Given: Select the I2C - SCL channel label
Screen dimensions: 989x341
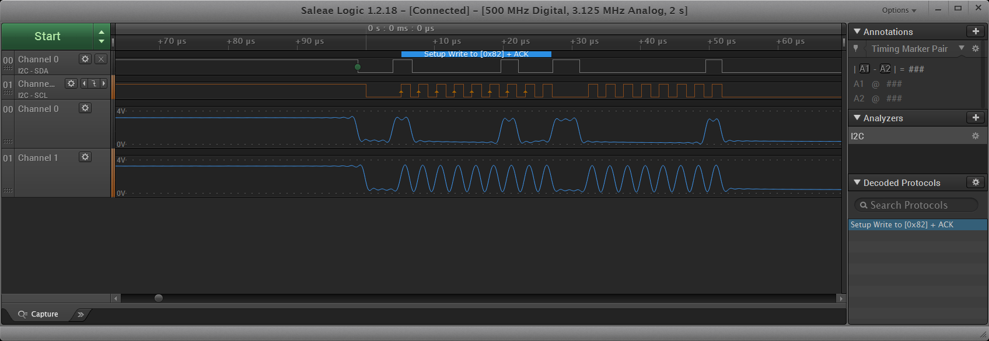Looking at the screenshot, I should pyautogui.click(x=33, y=96).
